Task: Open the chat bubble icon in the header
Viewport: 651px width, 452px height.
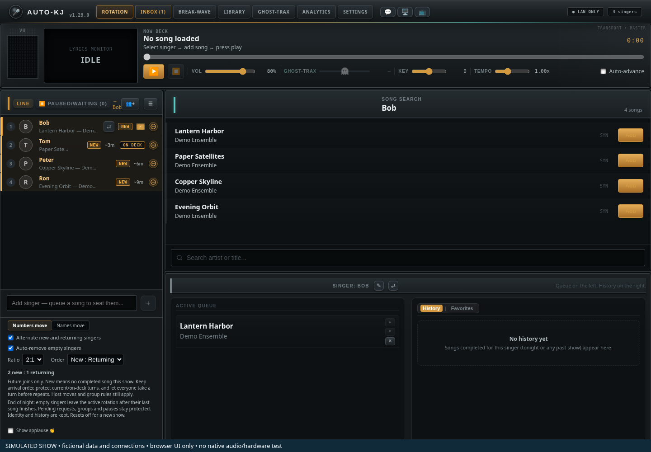Action: pyautogui.click(x=388, y=12)
